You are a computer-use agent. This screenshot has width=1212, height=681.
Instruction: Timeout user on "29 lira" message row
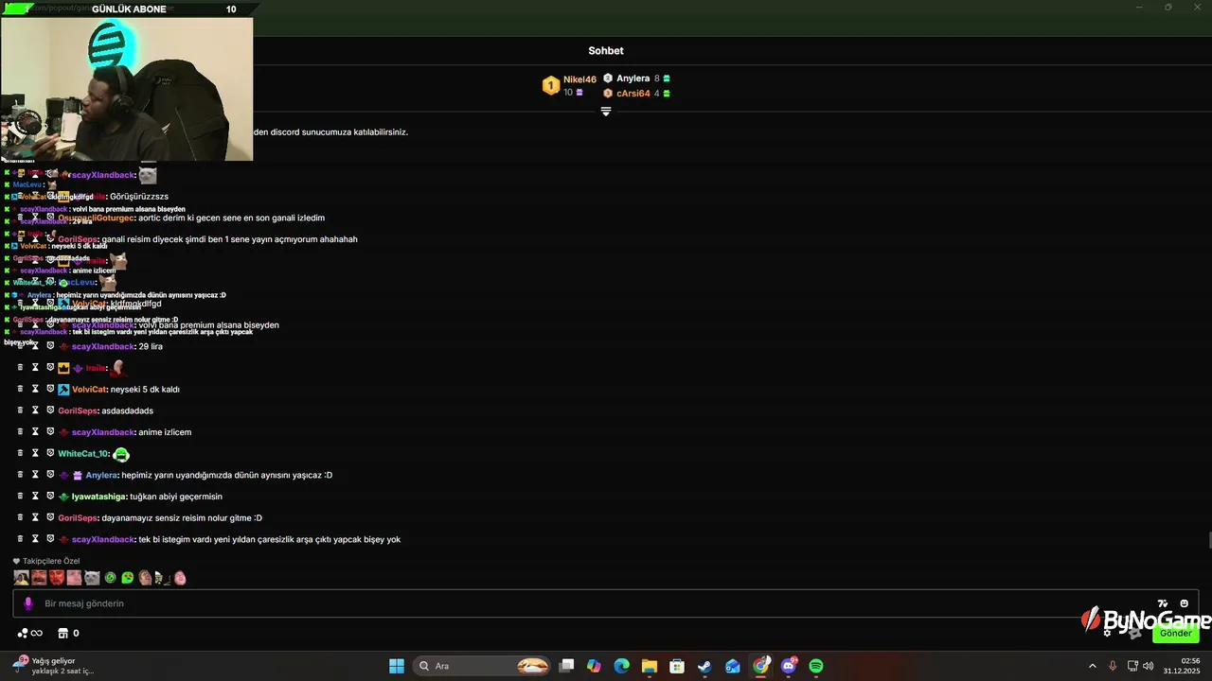pyautogui.click(x=35, y=346)
